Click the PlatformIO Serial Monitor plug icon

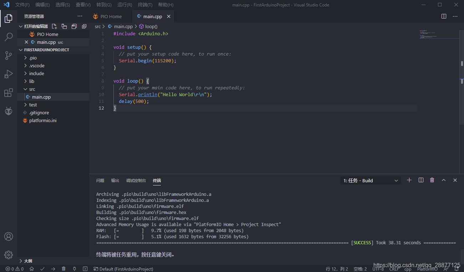pos(74,269)
